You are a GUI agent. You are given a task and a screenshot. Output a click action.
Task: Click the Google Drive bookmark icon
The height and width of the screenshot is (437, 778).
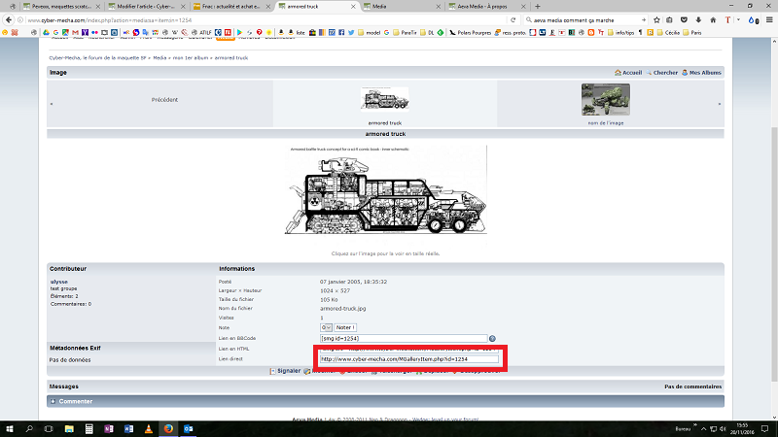(46, 32)
